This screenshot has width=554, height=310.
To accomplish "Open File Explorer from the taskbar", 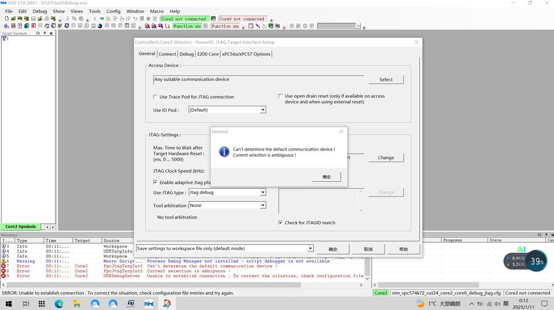I will (x=77, y=303).
